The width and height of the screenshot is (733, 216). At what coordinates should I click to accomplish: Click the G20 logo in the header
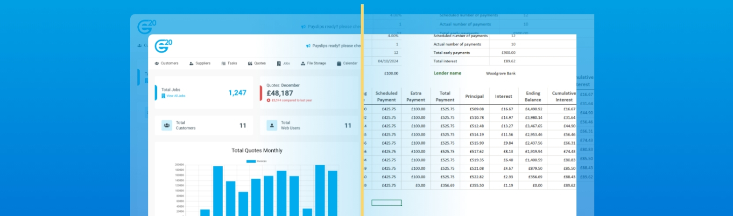[163, 46]
